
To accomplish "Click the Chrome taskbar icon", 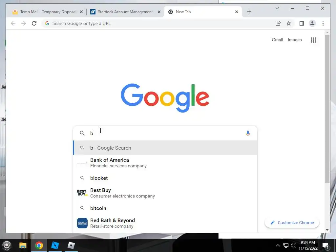I will (39, 245).
